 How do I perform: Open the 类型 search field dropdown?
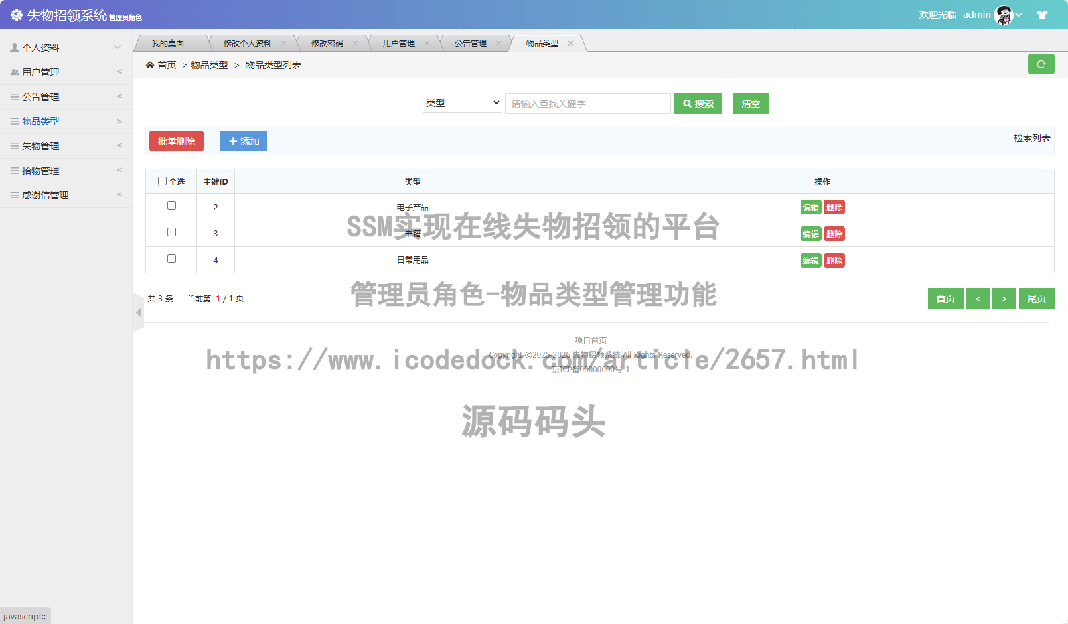(x=462, y=103)
